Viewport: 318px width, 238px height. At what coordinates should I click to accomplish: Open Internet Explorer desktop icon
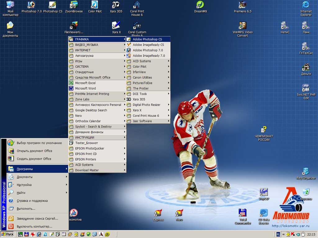pos(306,8)
